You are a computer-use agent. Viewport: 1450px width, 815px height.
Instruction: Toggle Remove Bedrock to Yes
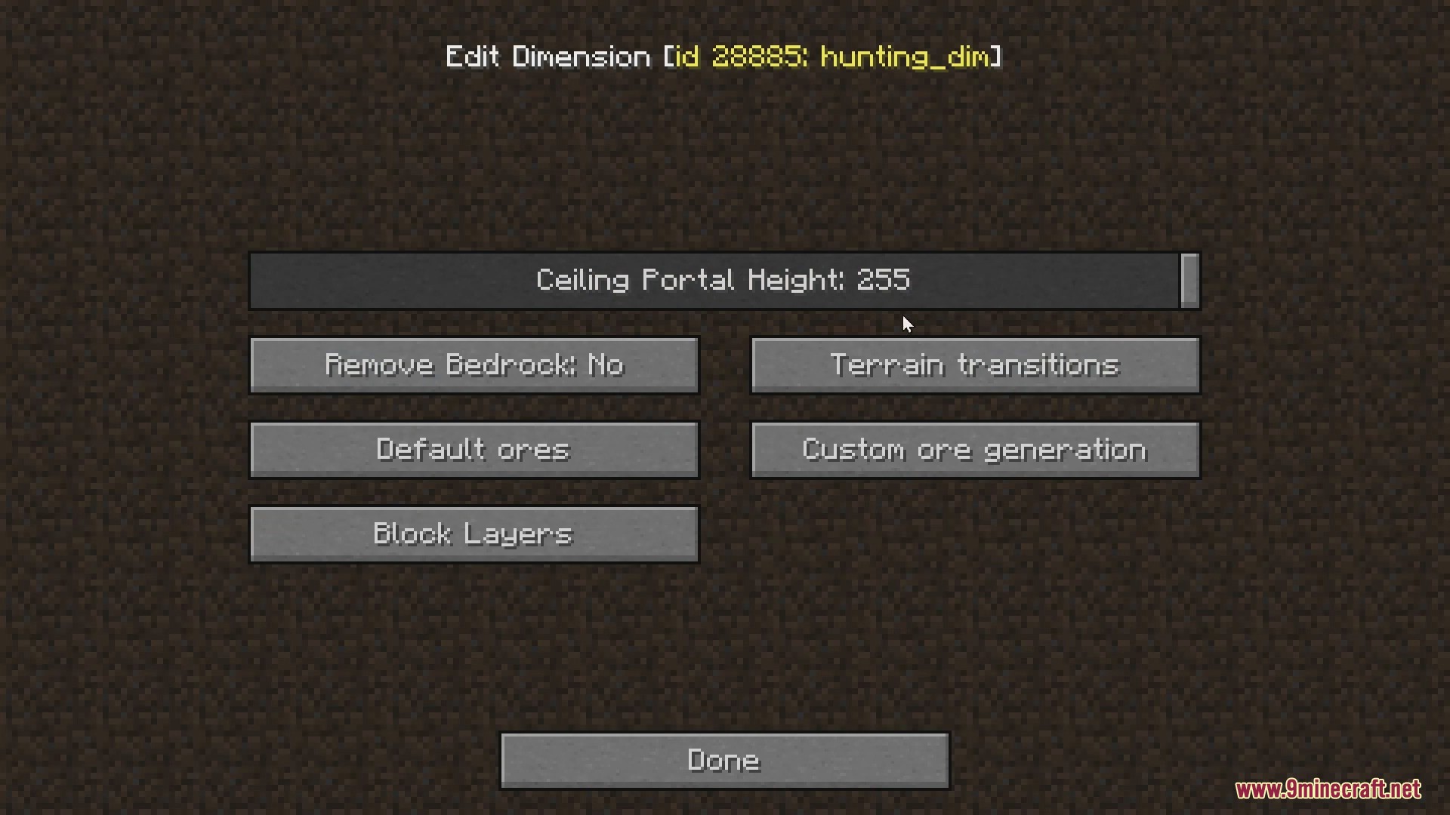tap(474, 364)
